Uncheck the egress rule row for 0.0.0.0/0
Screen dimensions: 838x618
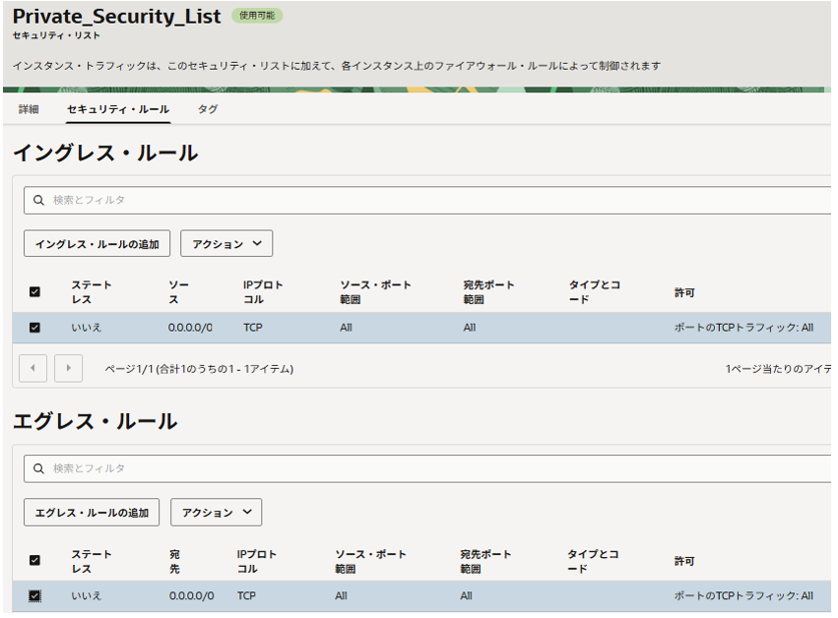pos(34,595)
